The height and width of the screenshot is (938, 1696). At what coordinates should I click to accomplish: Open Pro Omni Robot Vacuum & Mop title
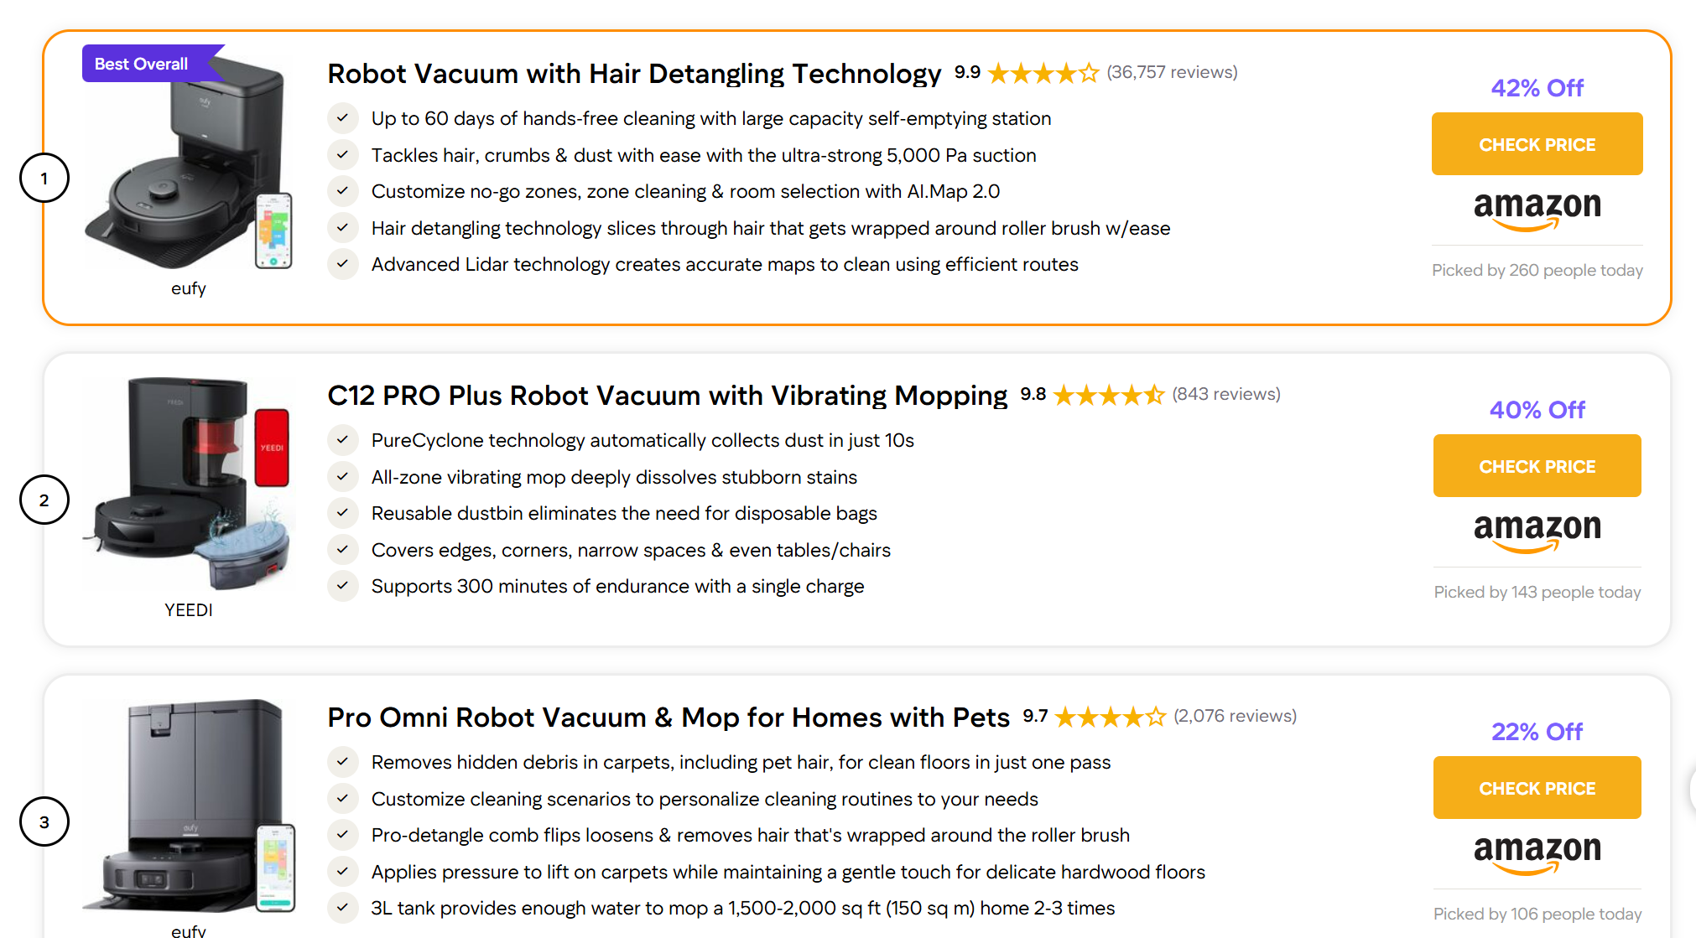pyautogui.click(x=669, y=718)
